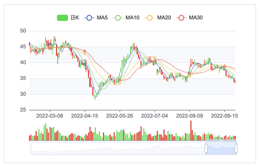This screenshot has width=261, height=166.
Task: Select the left handle of the zoom slider
Action: (x=206, y=148)
